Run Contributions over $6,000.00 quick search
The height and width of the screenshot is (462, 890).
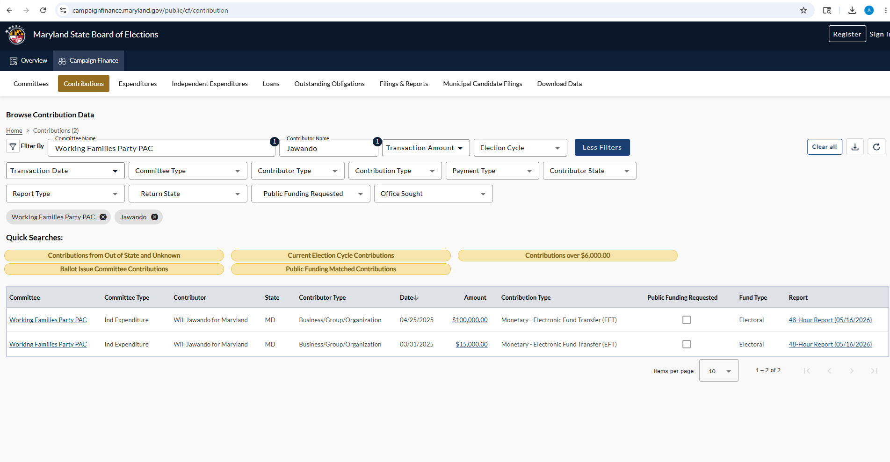point(568,255)
